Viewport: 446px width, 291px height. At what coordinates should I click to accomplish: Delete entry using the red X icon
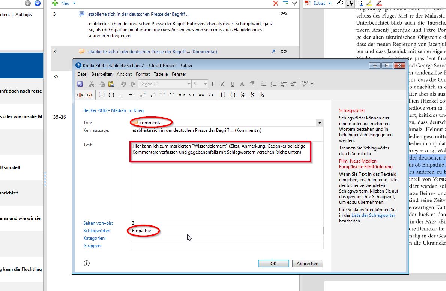tap(275, 3)
